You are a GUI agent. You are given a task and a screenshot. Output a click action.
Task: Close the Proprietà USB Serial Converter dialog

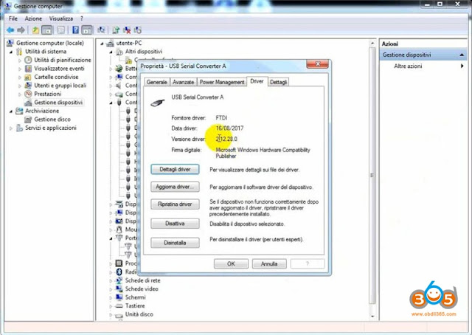click(x=317, y=64)
